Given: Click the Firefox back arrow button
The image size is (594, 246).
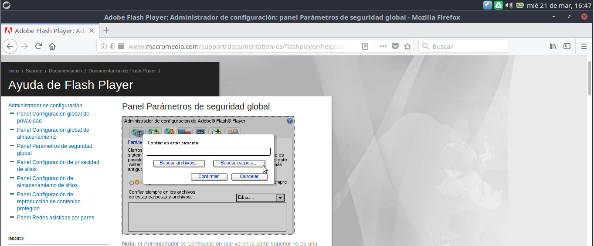Looking at the screenshot, I should click(x=10, y=46).
